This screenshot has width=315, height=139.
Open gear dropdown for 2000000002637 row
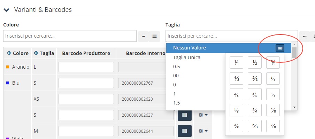point(203,115)
